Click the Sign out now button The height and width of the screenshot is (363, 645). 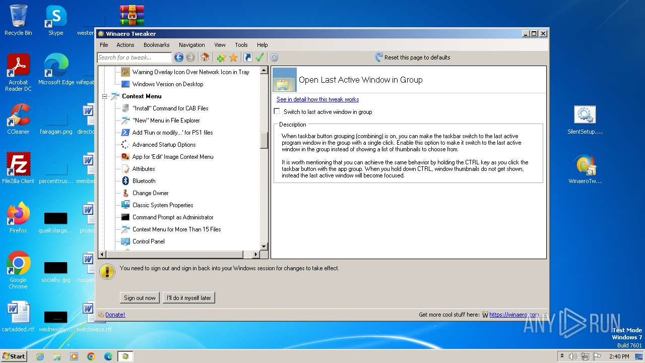[x=140, y=298]
